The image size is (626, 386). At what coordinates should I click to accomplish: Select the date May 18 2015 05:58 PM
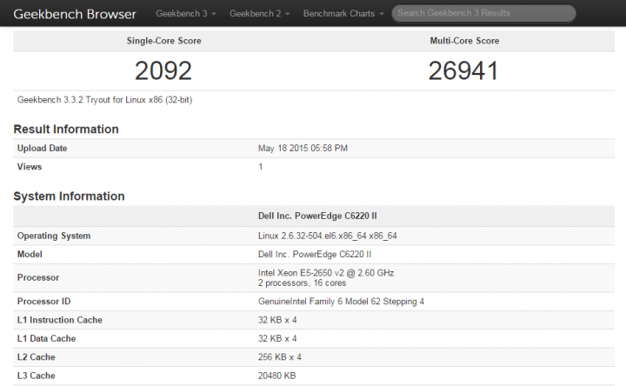click(x=303, y=148)
